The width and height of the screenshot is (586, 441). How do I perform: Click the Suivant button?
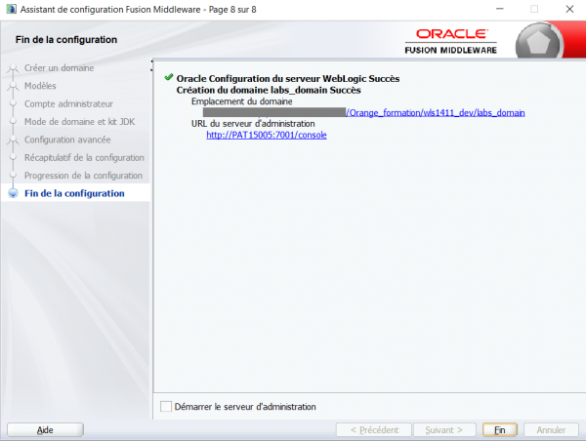click(444, 430)
